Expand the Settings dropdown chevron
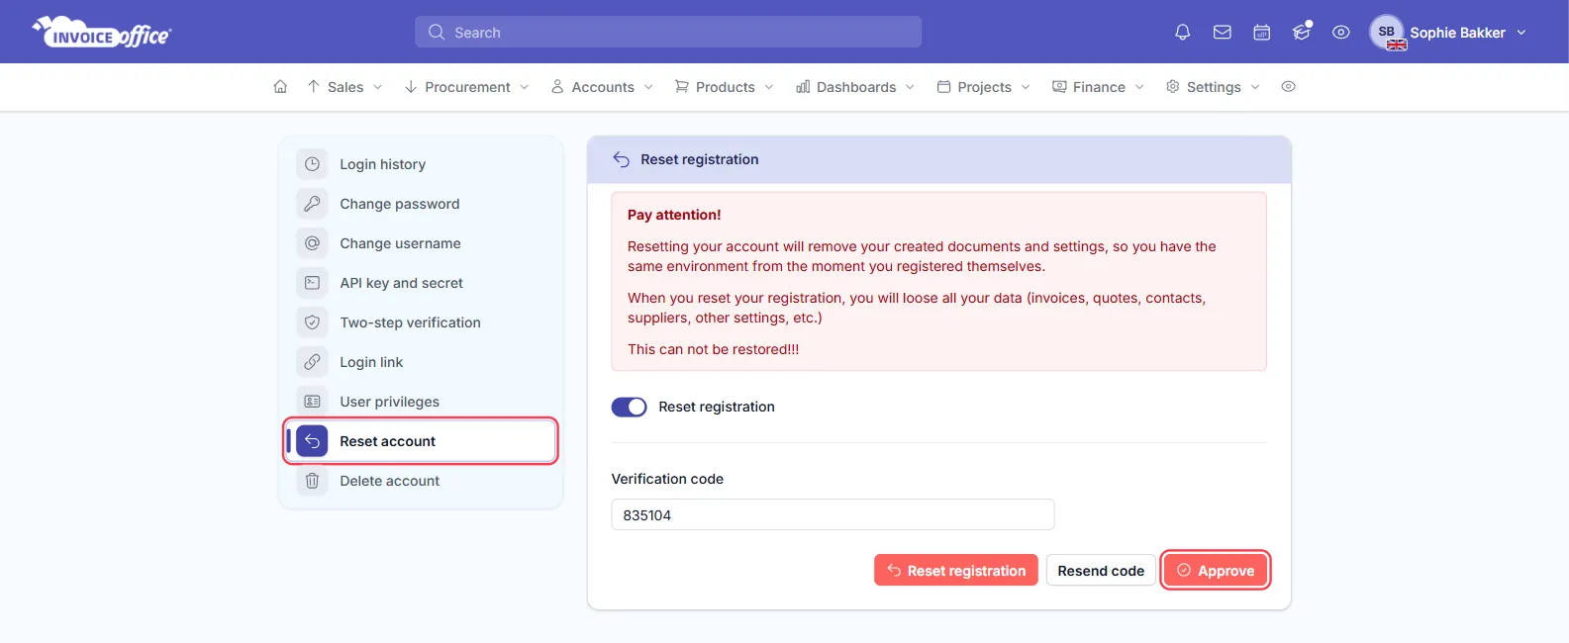Image resolution: width=1569 pixels, height=643 pixels. click(x=1255, y=87)
